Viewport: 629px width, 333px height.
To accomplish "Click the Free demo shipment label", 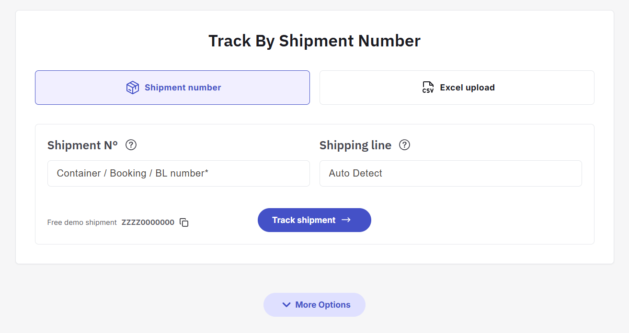I will click(x=82, y=222).
